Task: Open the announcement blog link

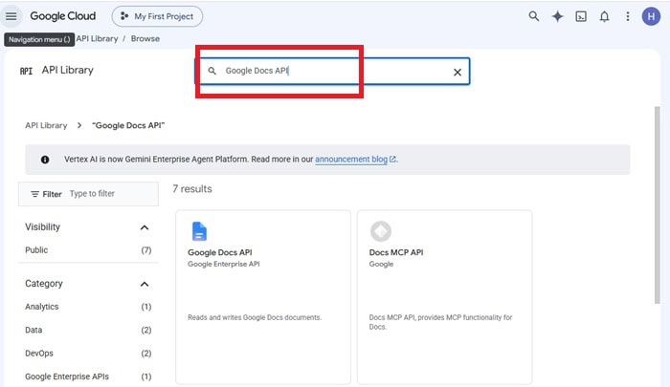Action: [x=355, y=160]
